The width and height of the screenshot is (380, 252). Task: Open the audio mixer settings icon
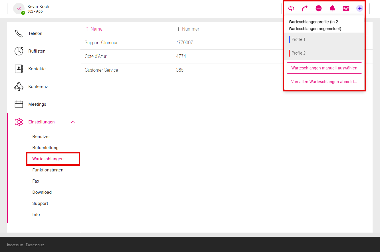coord(346,9)
